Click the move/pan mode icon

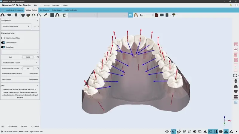point(179,131)
